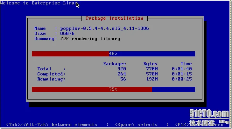Click completed bytes value 578M
This screenshot has width=232, height=129.
point(152,74)
